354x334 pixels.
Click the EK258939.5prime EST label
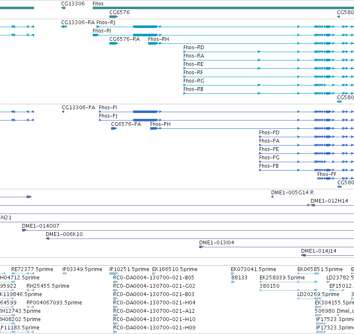point(282,278)
